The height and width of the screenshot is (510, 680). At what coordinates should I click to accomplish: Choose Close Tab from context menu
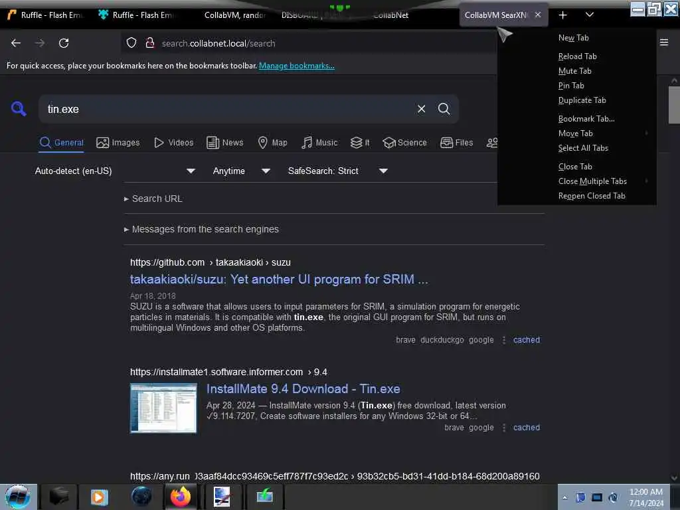point(577,167)
